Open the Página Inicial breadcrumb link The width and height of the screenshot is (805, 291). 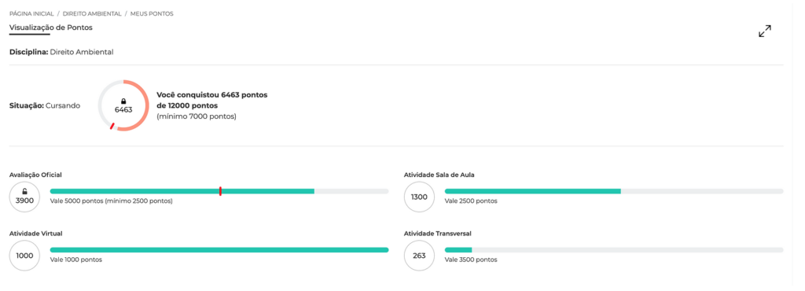[31, 14]
